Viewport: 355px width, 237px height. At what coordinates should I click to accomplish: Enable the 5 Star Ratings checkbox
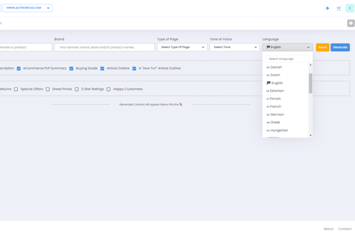(77, 89)
